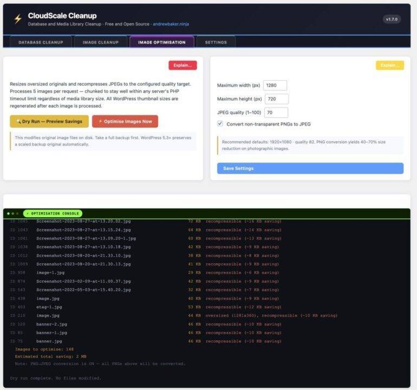The width and height of the screenshot is (417, 390).
Task: Click into the Maximum height field
Action: click(276, 99)
